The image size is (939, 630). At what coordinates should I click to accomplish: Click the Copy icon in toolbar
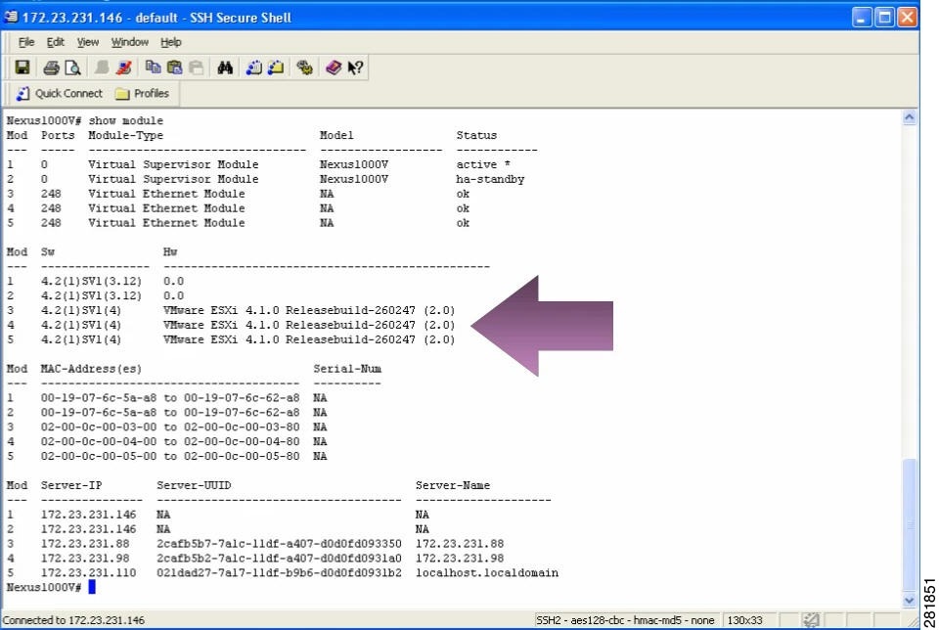click(154, 67)
